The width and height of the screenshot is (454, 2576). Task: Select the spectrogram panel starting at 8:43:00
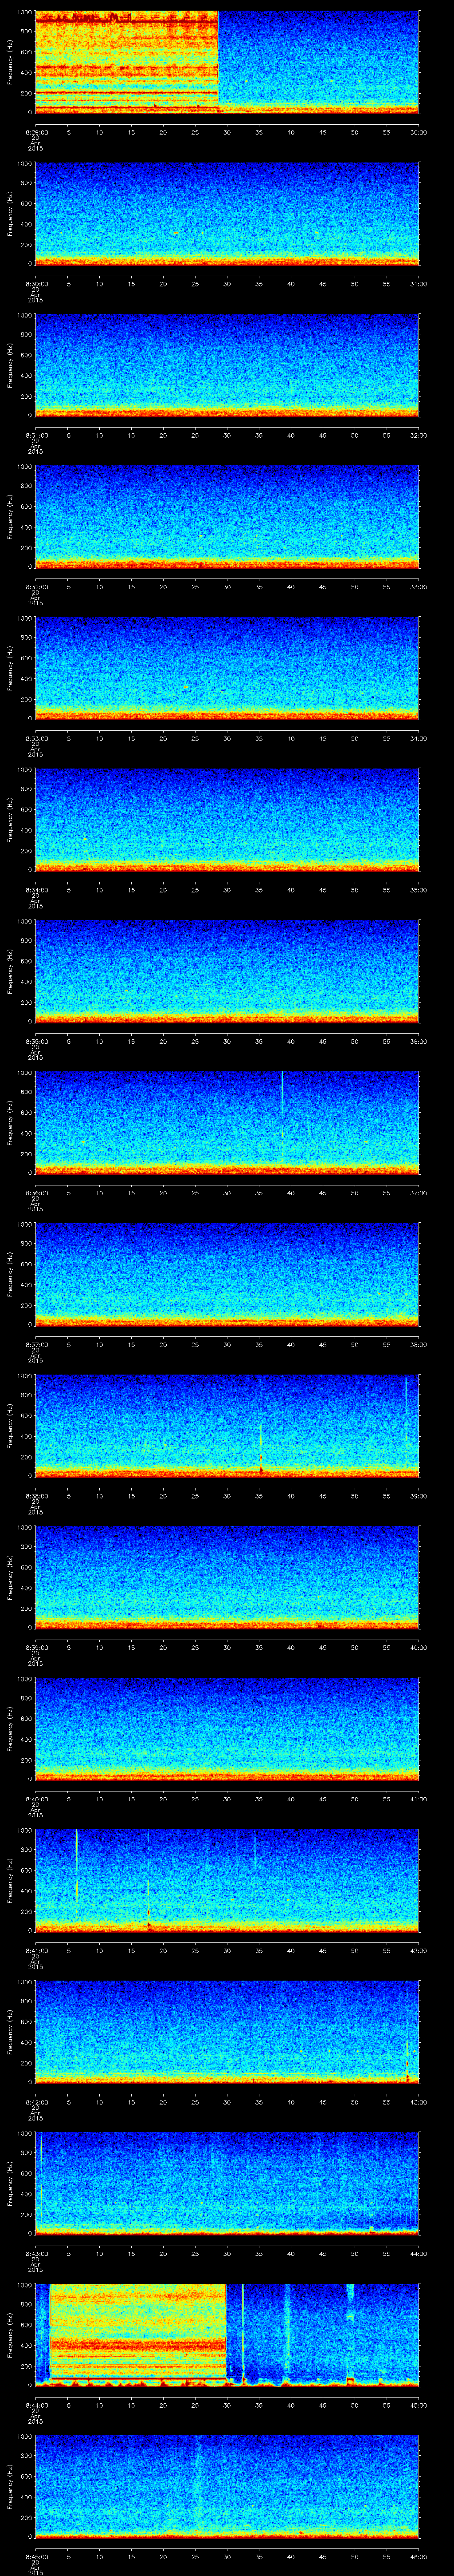[227, 2183]
